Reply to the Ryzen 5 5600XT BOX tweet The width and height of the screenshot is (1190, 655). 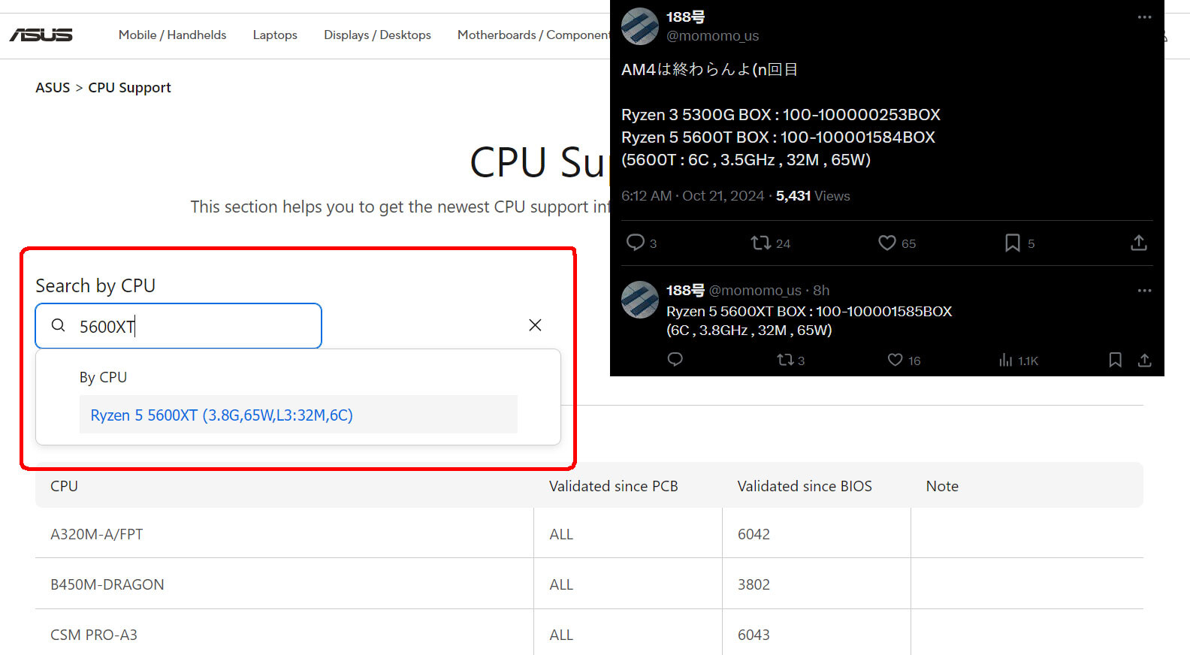pyautogui.click(x=675, y=360)
